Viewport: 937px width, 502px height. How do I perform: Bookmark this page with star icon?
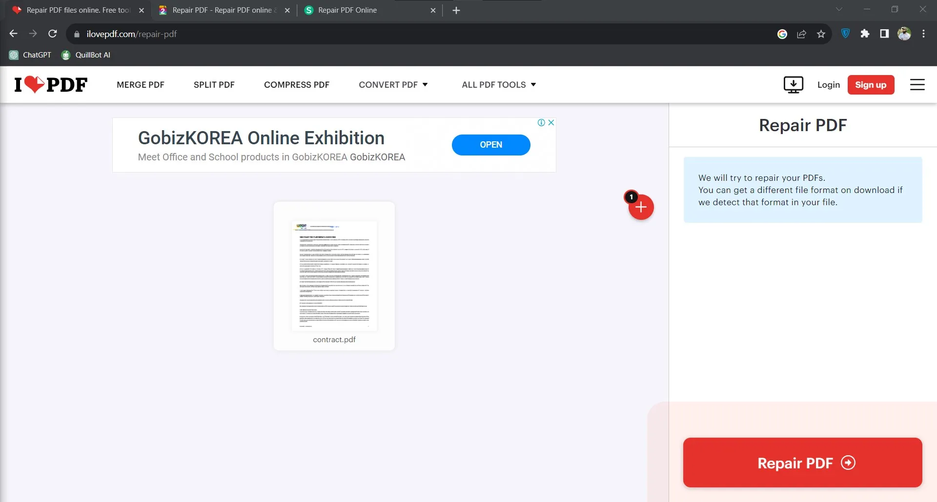(821, 34)
